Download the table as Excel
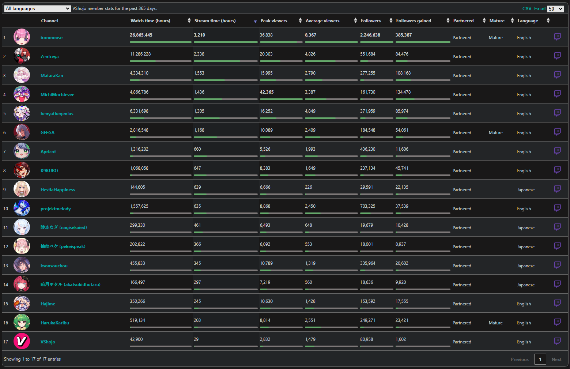 (539, 9)
